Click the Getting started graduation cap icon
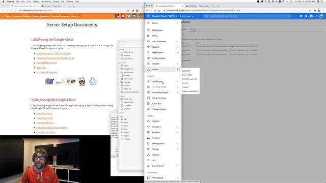Screen dimensions: 326x183 [148, 58]
